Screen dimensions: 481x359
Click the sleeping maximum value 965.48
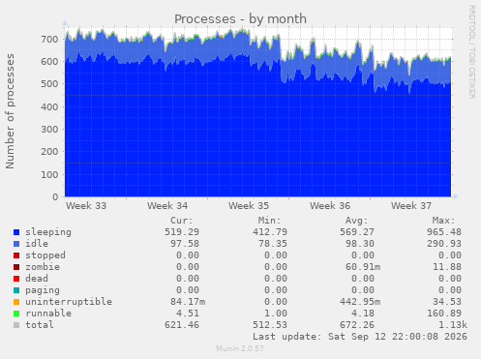pyautogui.click(x=444, y=232)
